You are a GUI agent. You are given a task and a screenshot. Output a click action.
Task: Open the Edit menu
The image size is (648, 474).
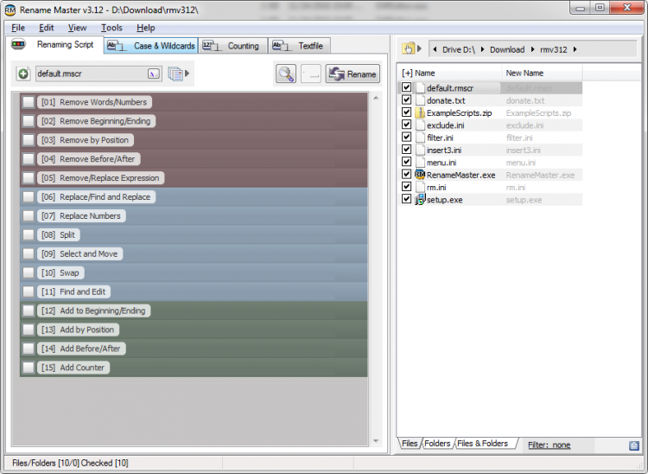(47, 28)
